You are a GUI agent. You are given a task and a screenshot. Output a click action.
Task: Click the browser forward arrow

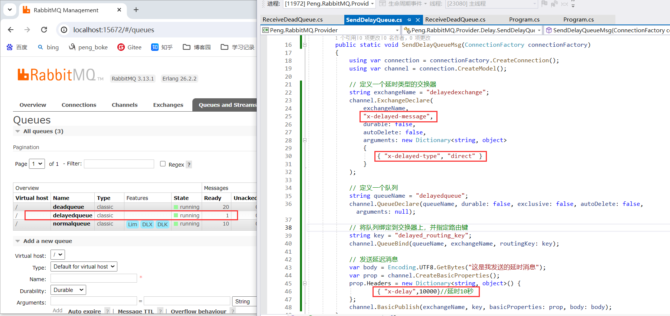[27, 30]
